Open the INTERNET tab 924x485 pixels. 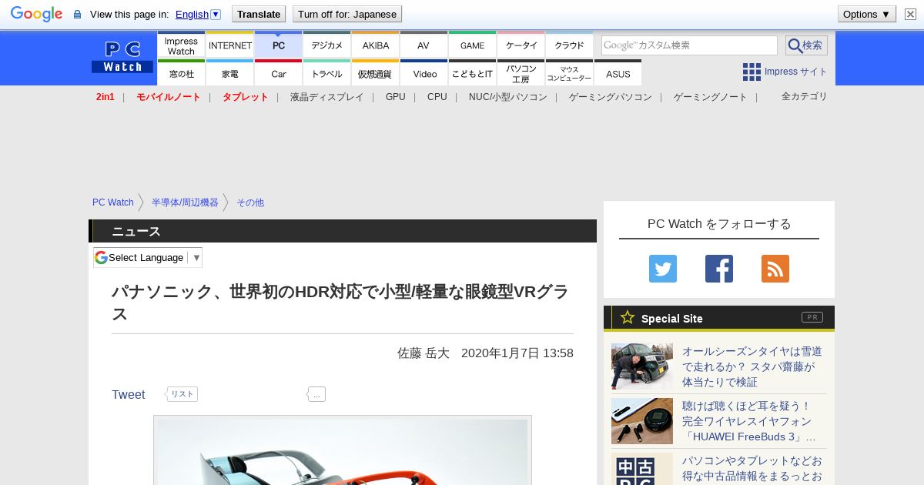point(230,45)
